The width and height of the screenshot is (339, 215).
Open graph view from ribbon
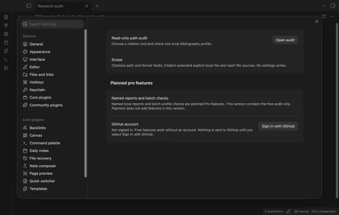point(6,25)
